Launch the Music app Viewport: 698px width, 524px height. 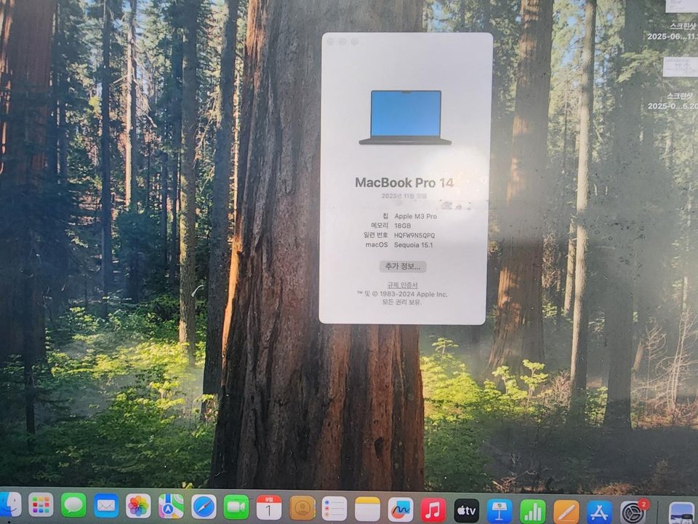click(433, 509)
